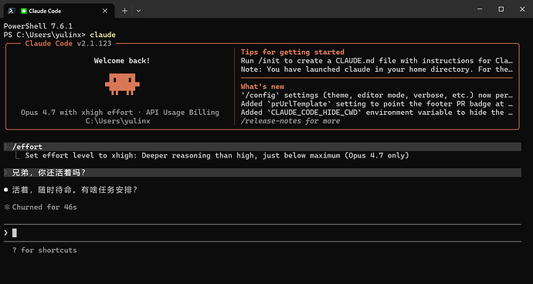This screenshot has width=533, height=284.
Task: Click the 'CLAUDE_CODE_HIDE_CWD' news line
Action: 377,113
